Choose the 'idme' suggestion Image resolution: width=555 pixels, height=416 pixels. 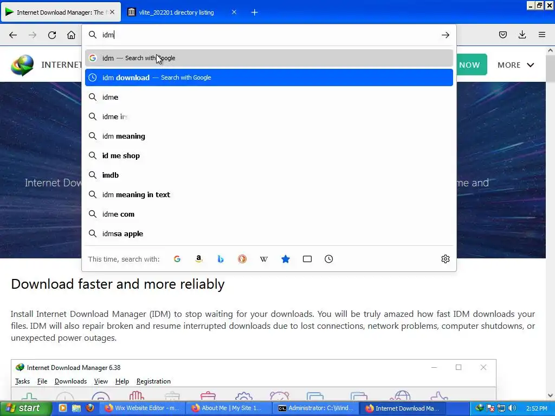tap(269, 97)
